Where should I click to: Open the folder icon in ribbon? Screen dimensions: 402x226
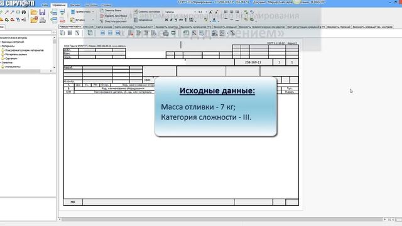(x=33, y=12)
